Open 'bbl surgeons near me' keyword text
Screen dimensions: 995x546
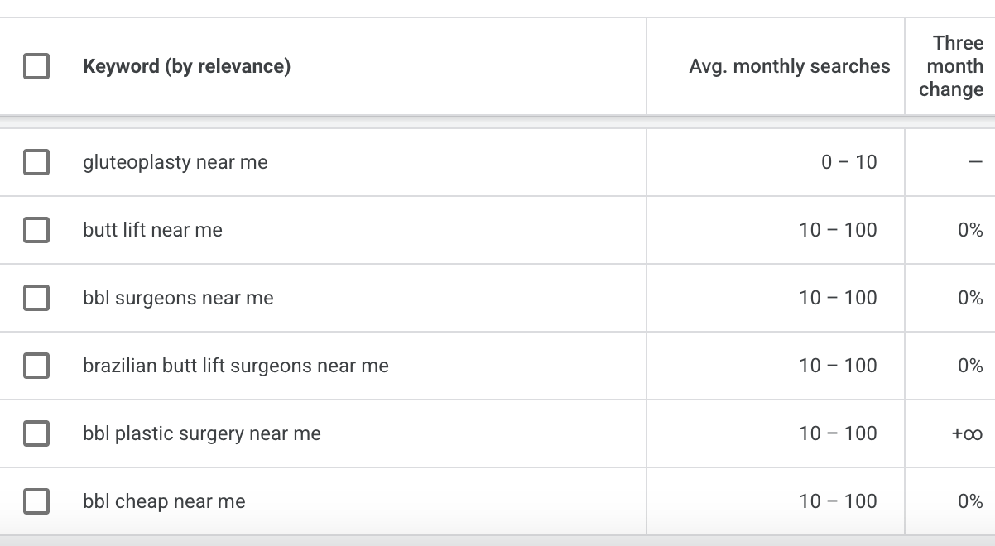click(178, 298)
